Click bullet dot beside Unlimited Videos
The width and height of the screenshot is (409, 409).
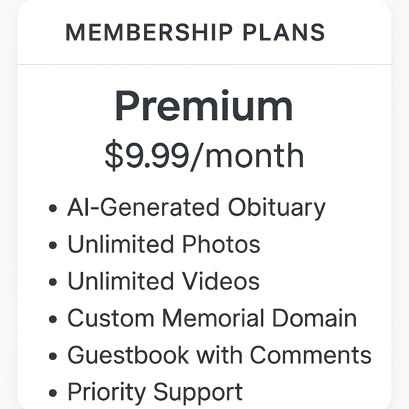click(x=52, y=282)
